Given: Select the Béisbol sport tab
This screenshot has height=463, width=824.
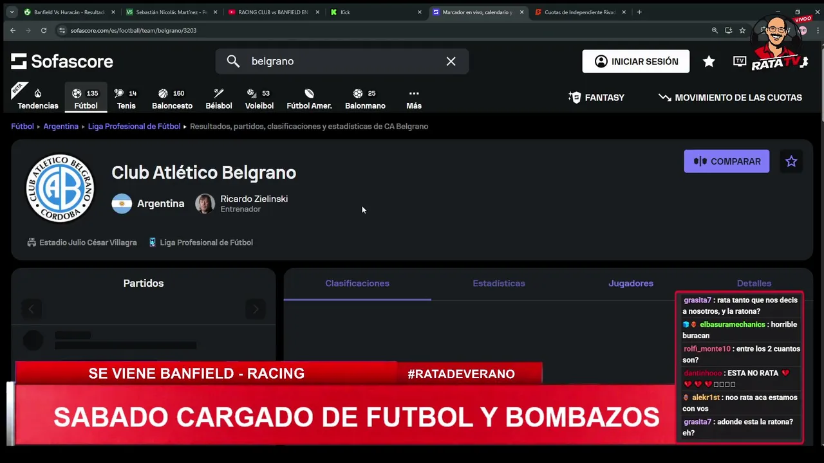Looking at the screenshot, I should (219, 98).
